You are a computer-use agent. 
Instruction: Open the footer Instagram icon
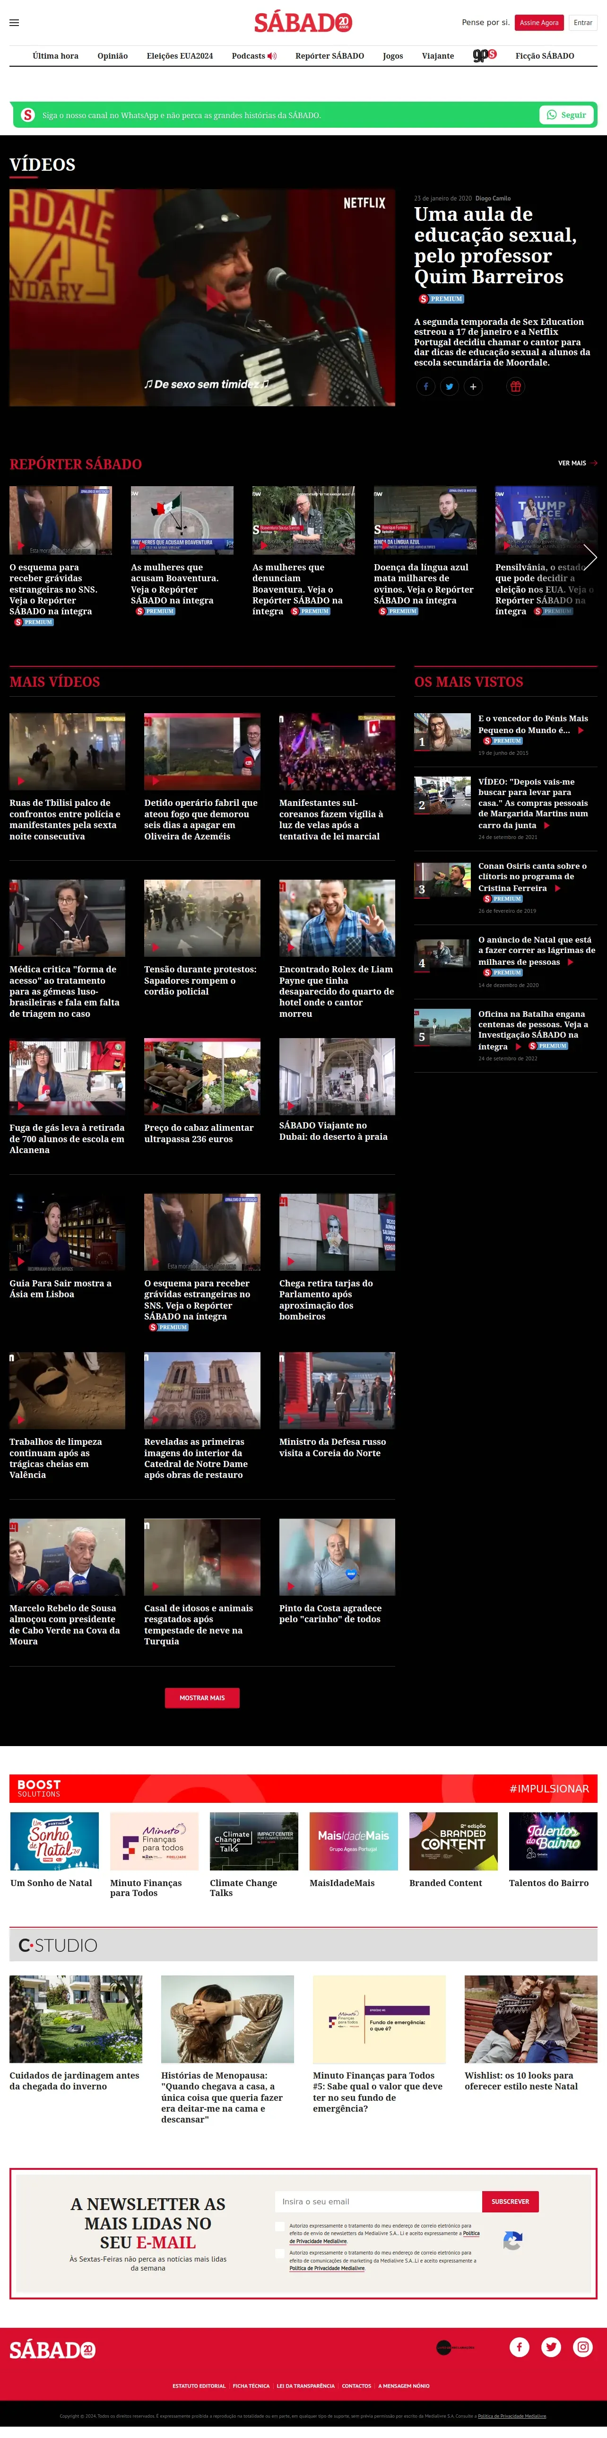pos(583,2346)
